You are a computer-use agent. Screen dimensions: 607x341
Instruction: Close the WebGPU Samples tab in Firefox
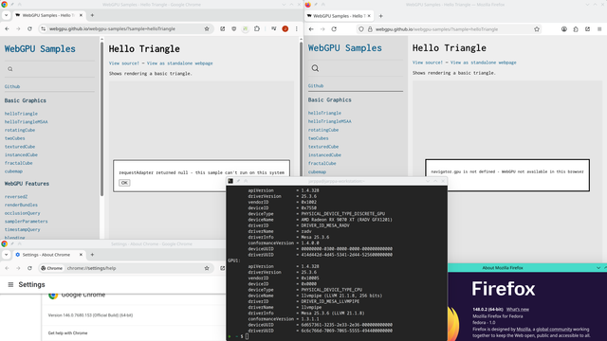click(369, 16)
